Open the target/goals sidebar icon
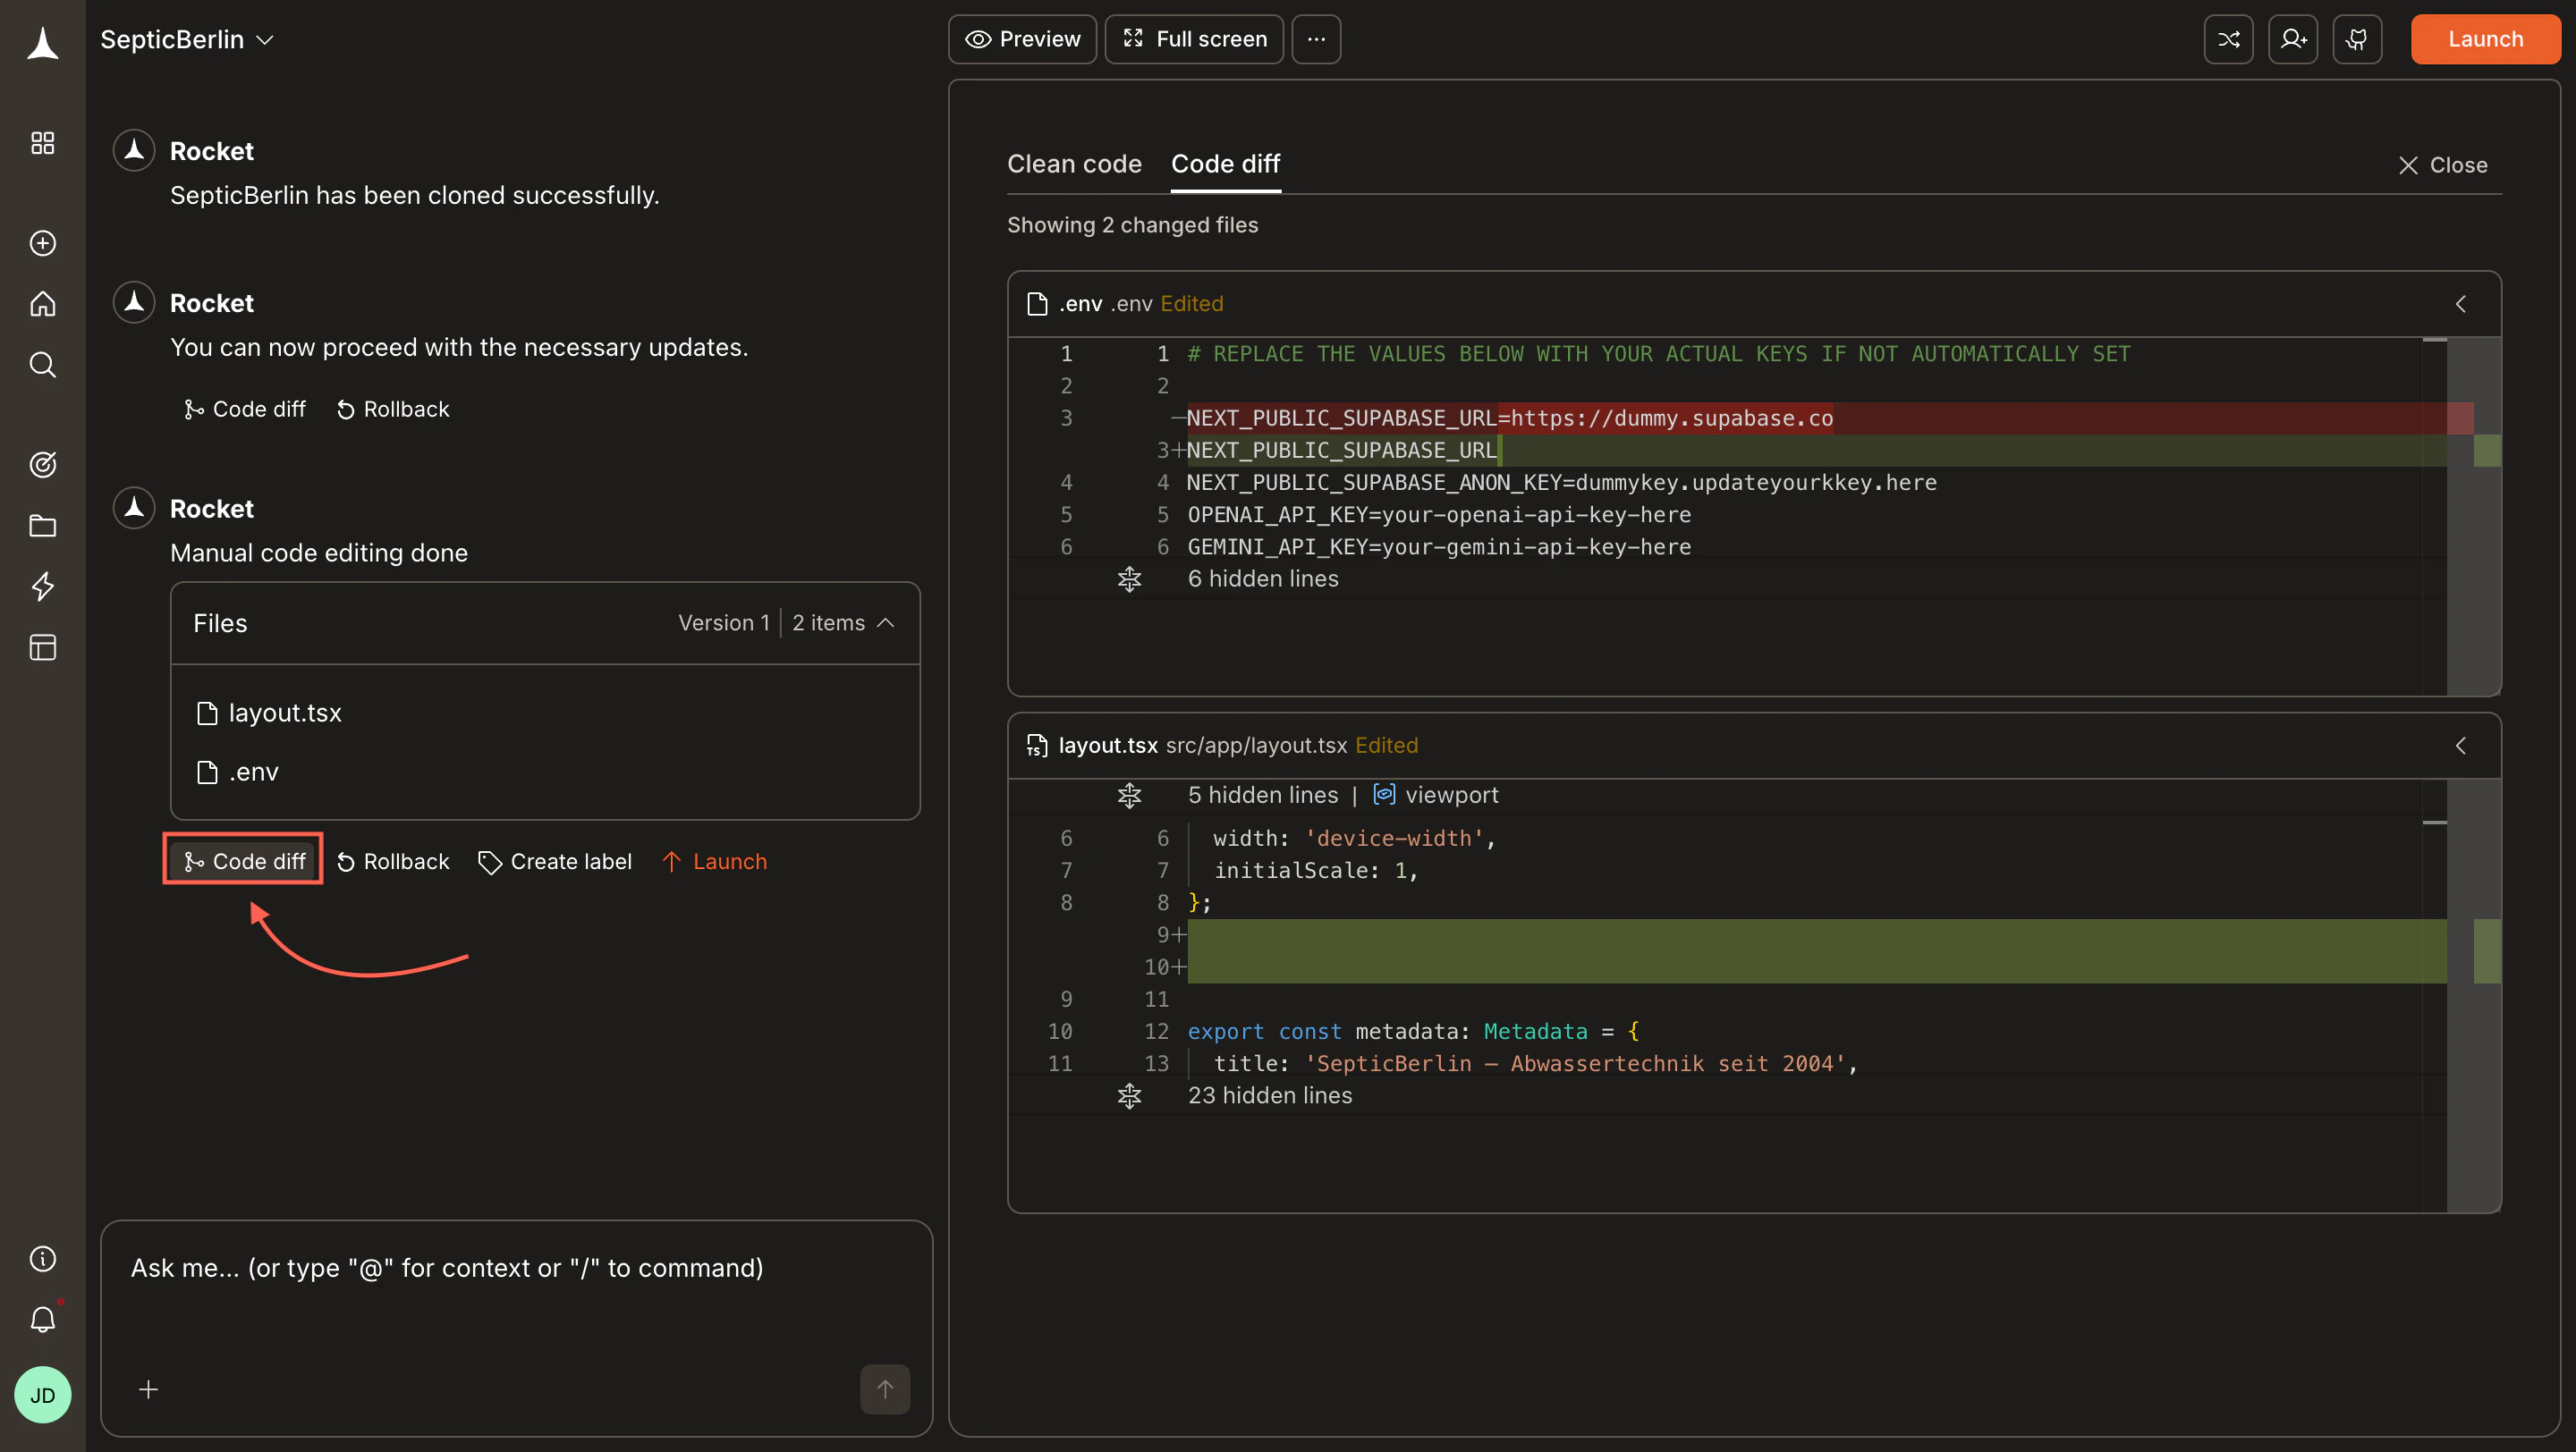The image size is (2576, 1452). pos(42,464)
